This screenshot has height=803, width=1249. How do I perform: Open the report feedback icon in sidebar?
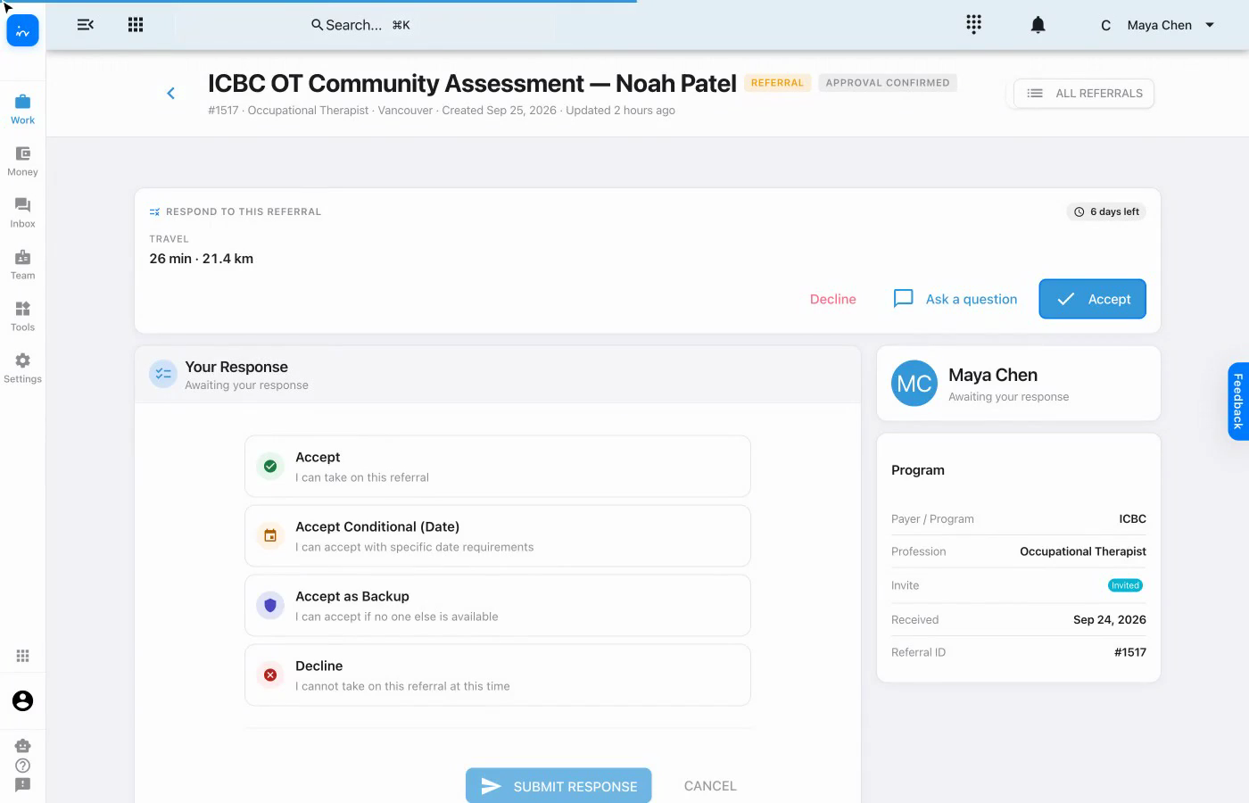click(x=22, y=785)
